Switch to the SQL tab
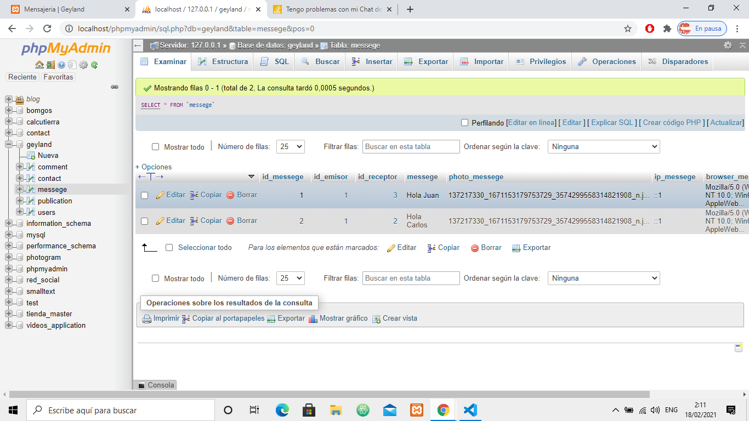 tap(274, 62)
